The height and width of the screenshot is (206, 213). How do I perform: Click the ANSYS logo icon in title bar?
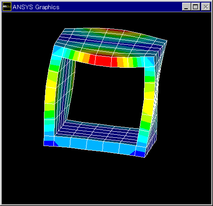click(7, 7)
